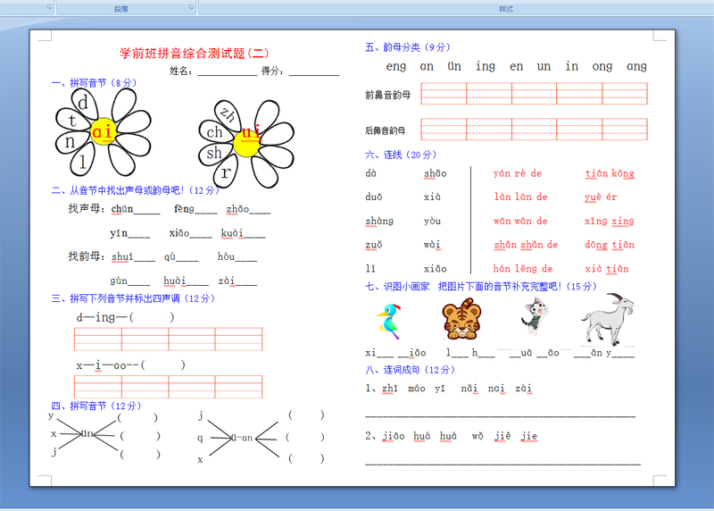This screenshot has width=714, height=511.
Task: Click the 'd' petal of the ai flower
Action: tap(83, 103)
